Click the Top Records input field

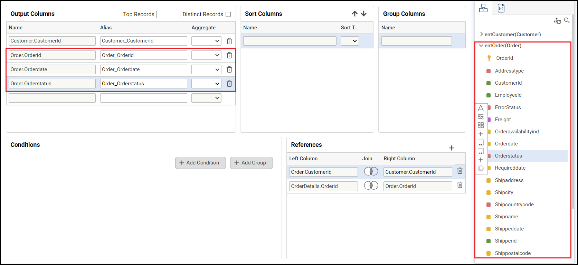pyautogui.click(x=168, y=14)
